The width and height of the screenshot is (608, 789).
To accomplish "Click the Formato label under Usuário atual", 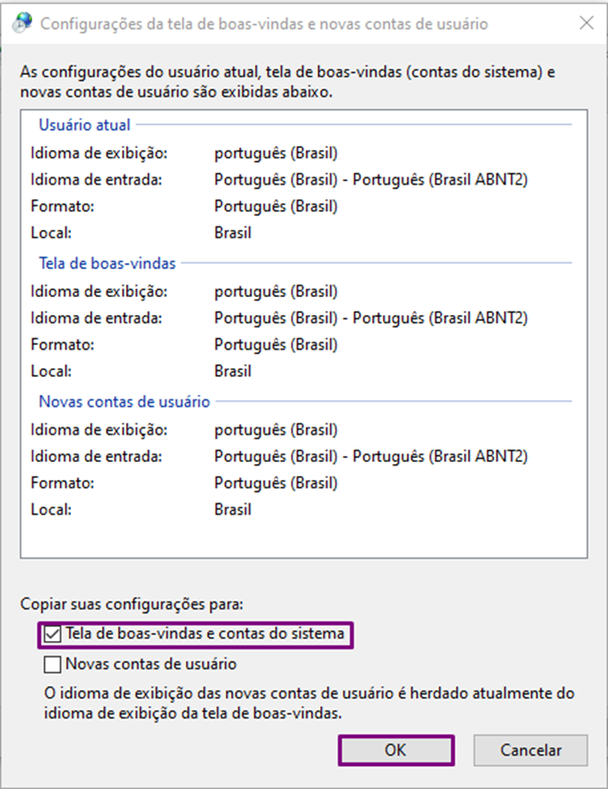I will [62, 206].
